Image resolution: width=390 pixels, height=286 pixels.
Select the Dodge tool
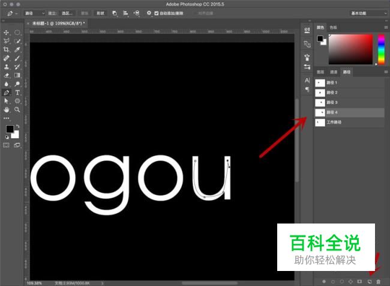(x=17, y=84)
